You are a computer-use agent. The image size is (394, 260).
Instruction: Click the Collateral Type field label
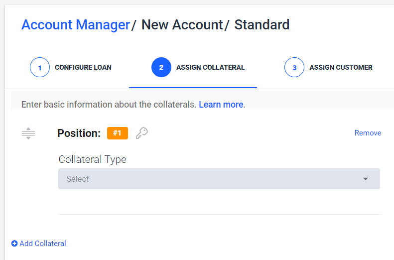click(x=93, y=159)
